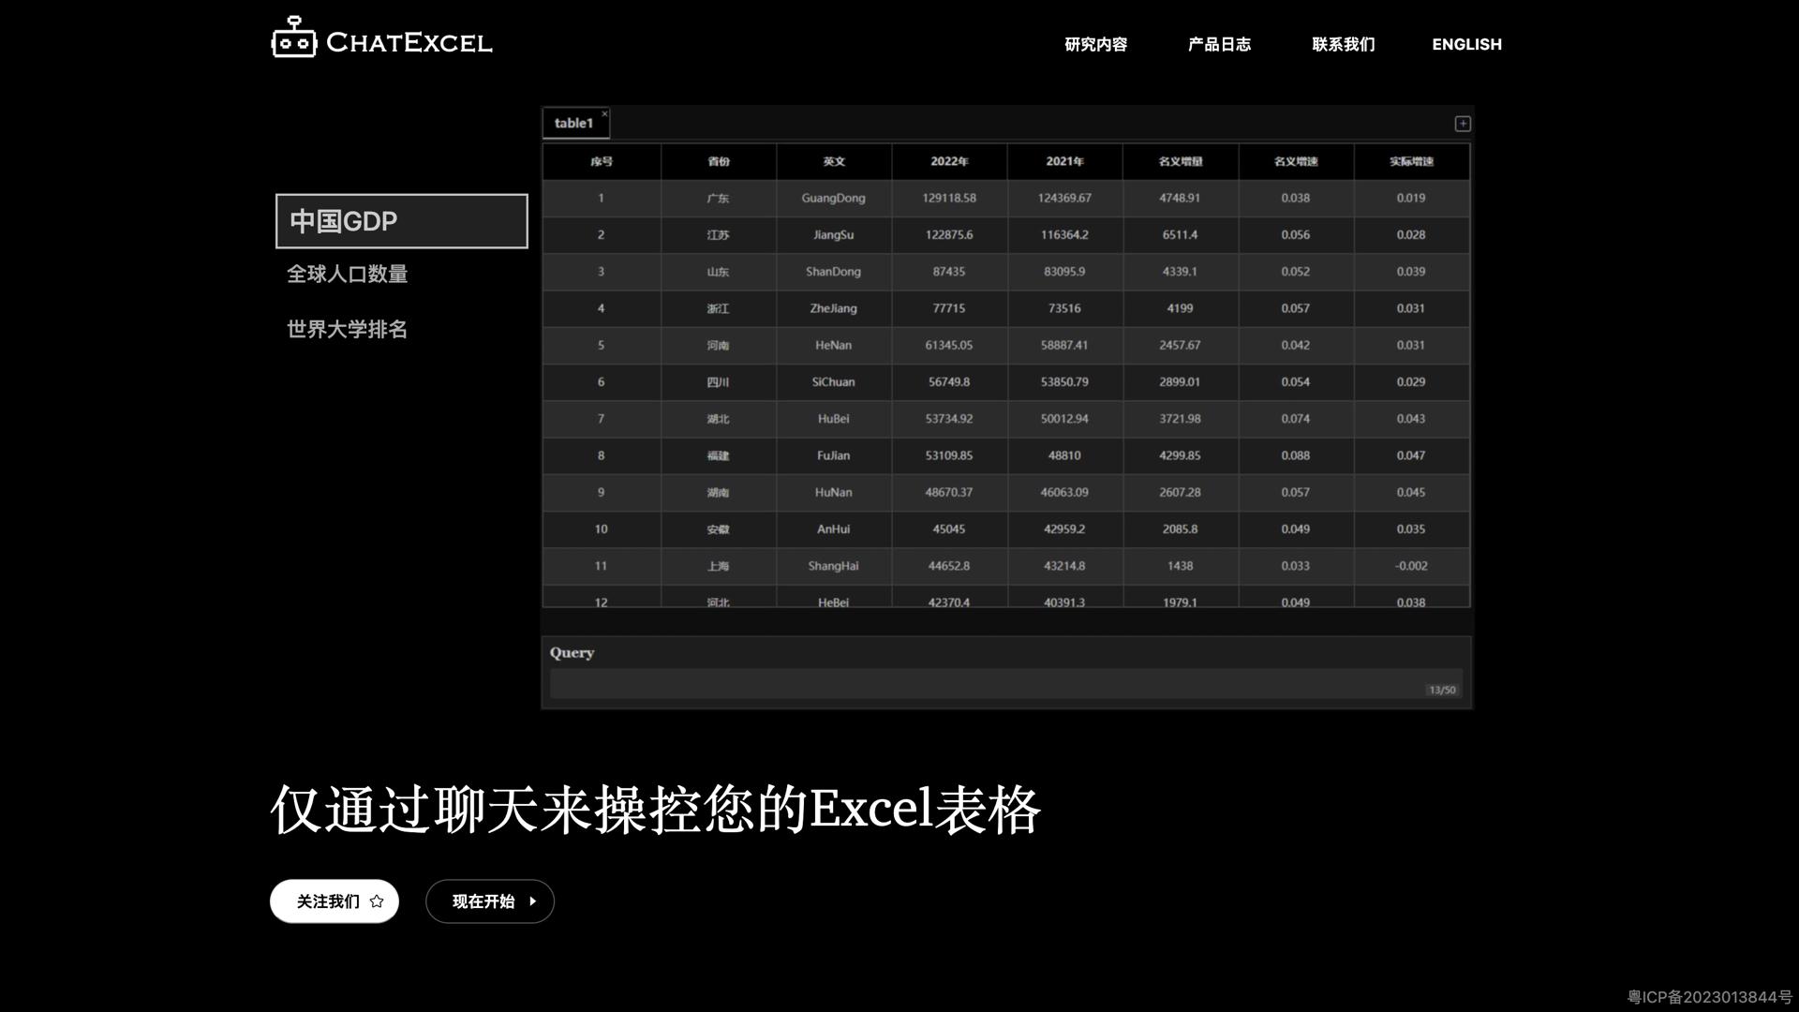Click the plus icon to add a new table

click(x=1463, y=123)
